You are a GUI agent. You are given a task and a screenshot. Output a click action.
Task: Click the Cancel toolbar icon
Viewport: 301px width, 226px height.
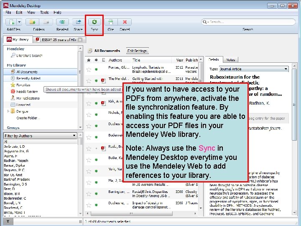[x=125, y=22]
